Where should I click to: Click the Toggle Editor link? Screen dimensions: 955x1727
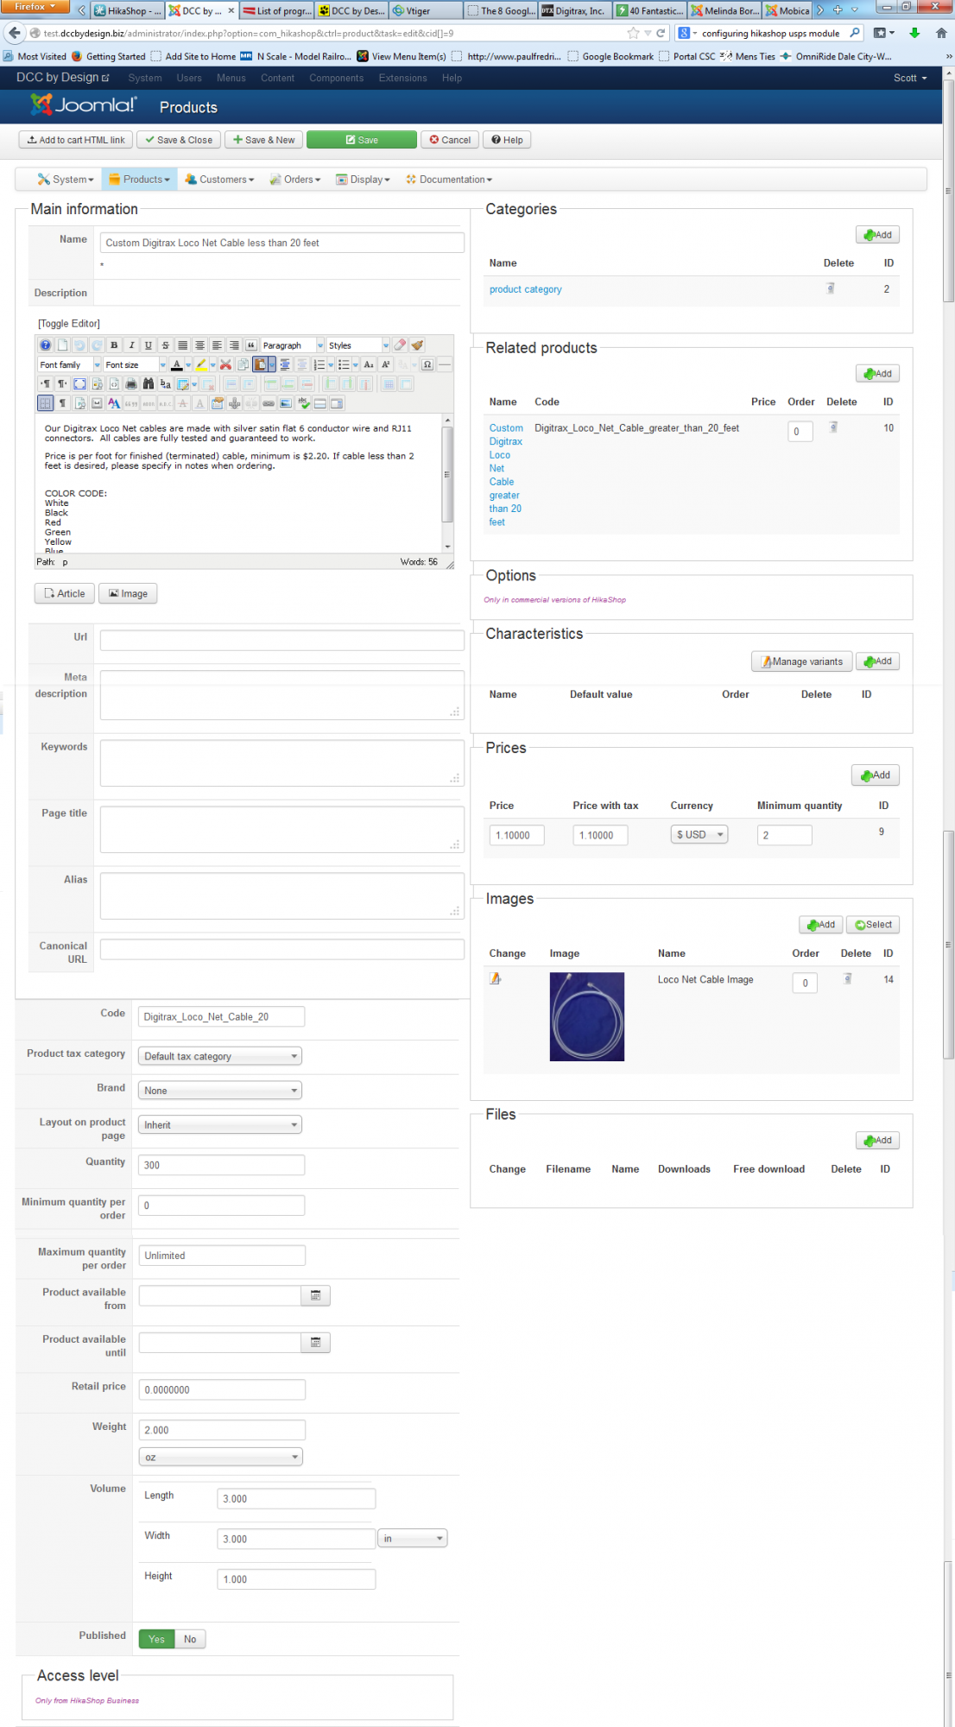click(x=69, y=324)
